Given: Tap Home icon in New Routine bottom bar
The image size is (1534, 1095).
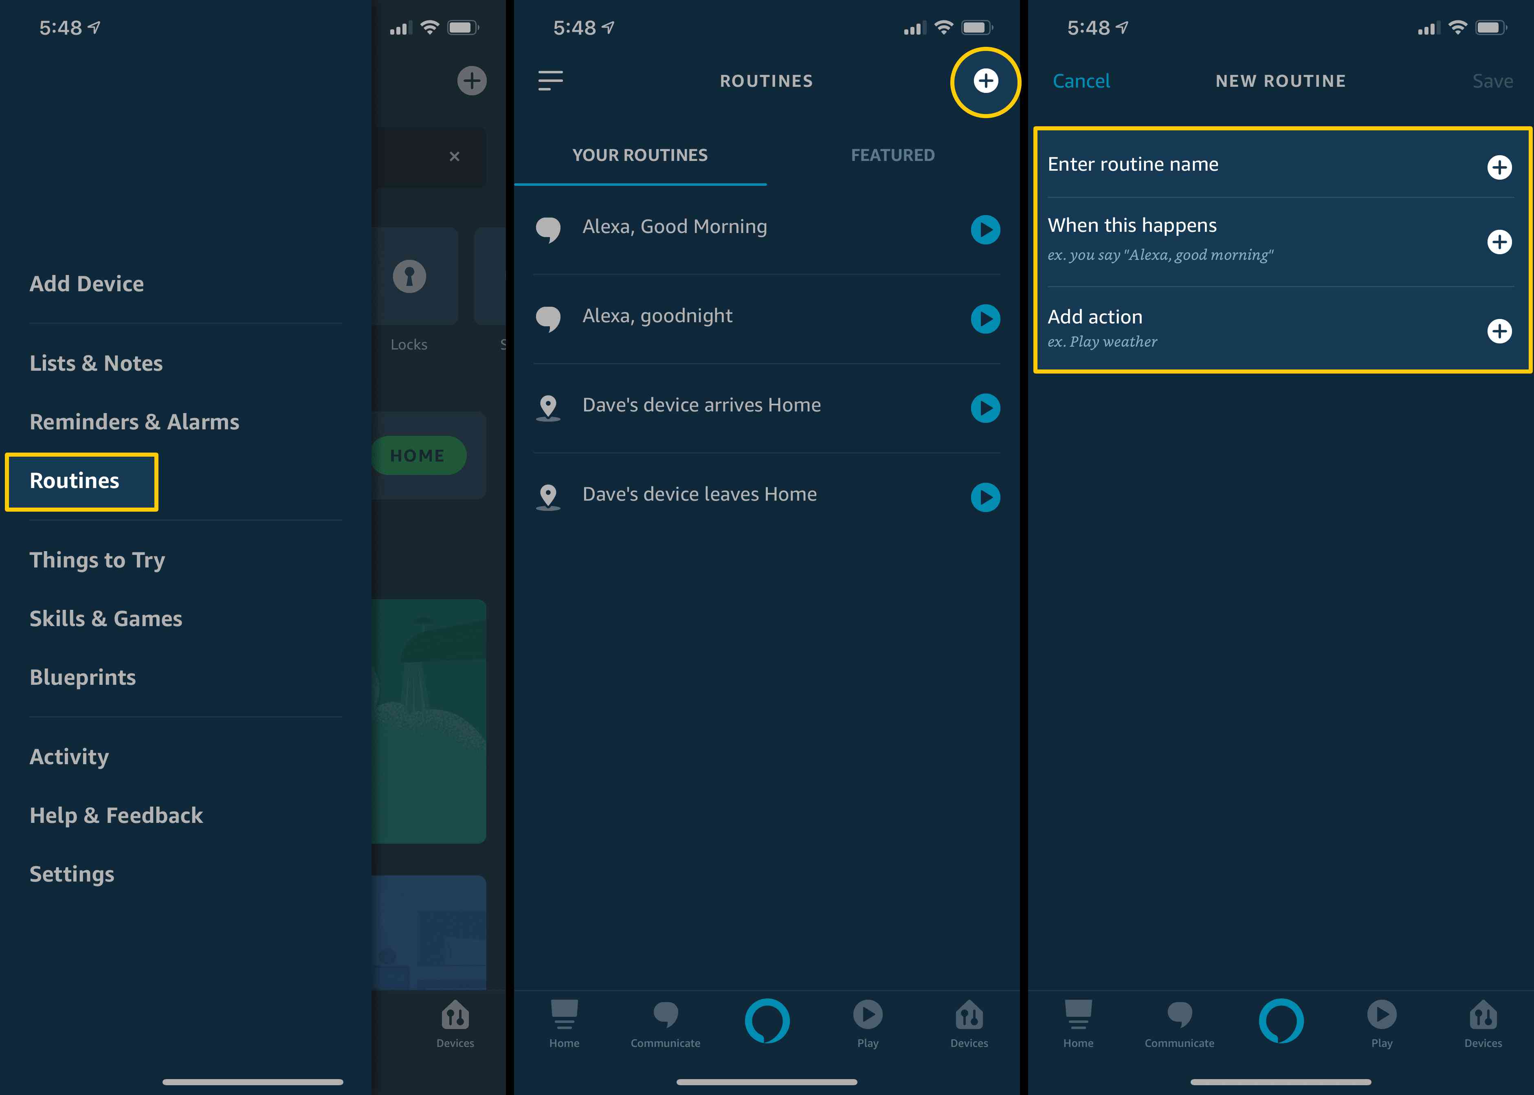Looking at the screenshot, I should click(x=1078, y=1024).
